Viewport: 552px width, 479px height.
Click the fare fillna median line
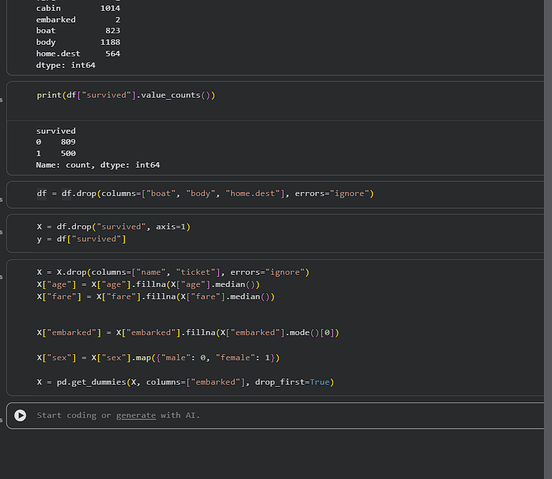[155, 296]
